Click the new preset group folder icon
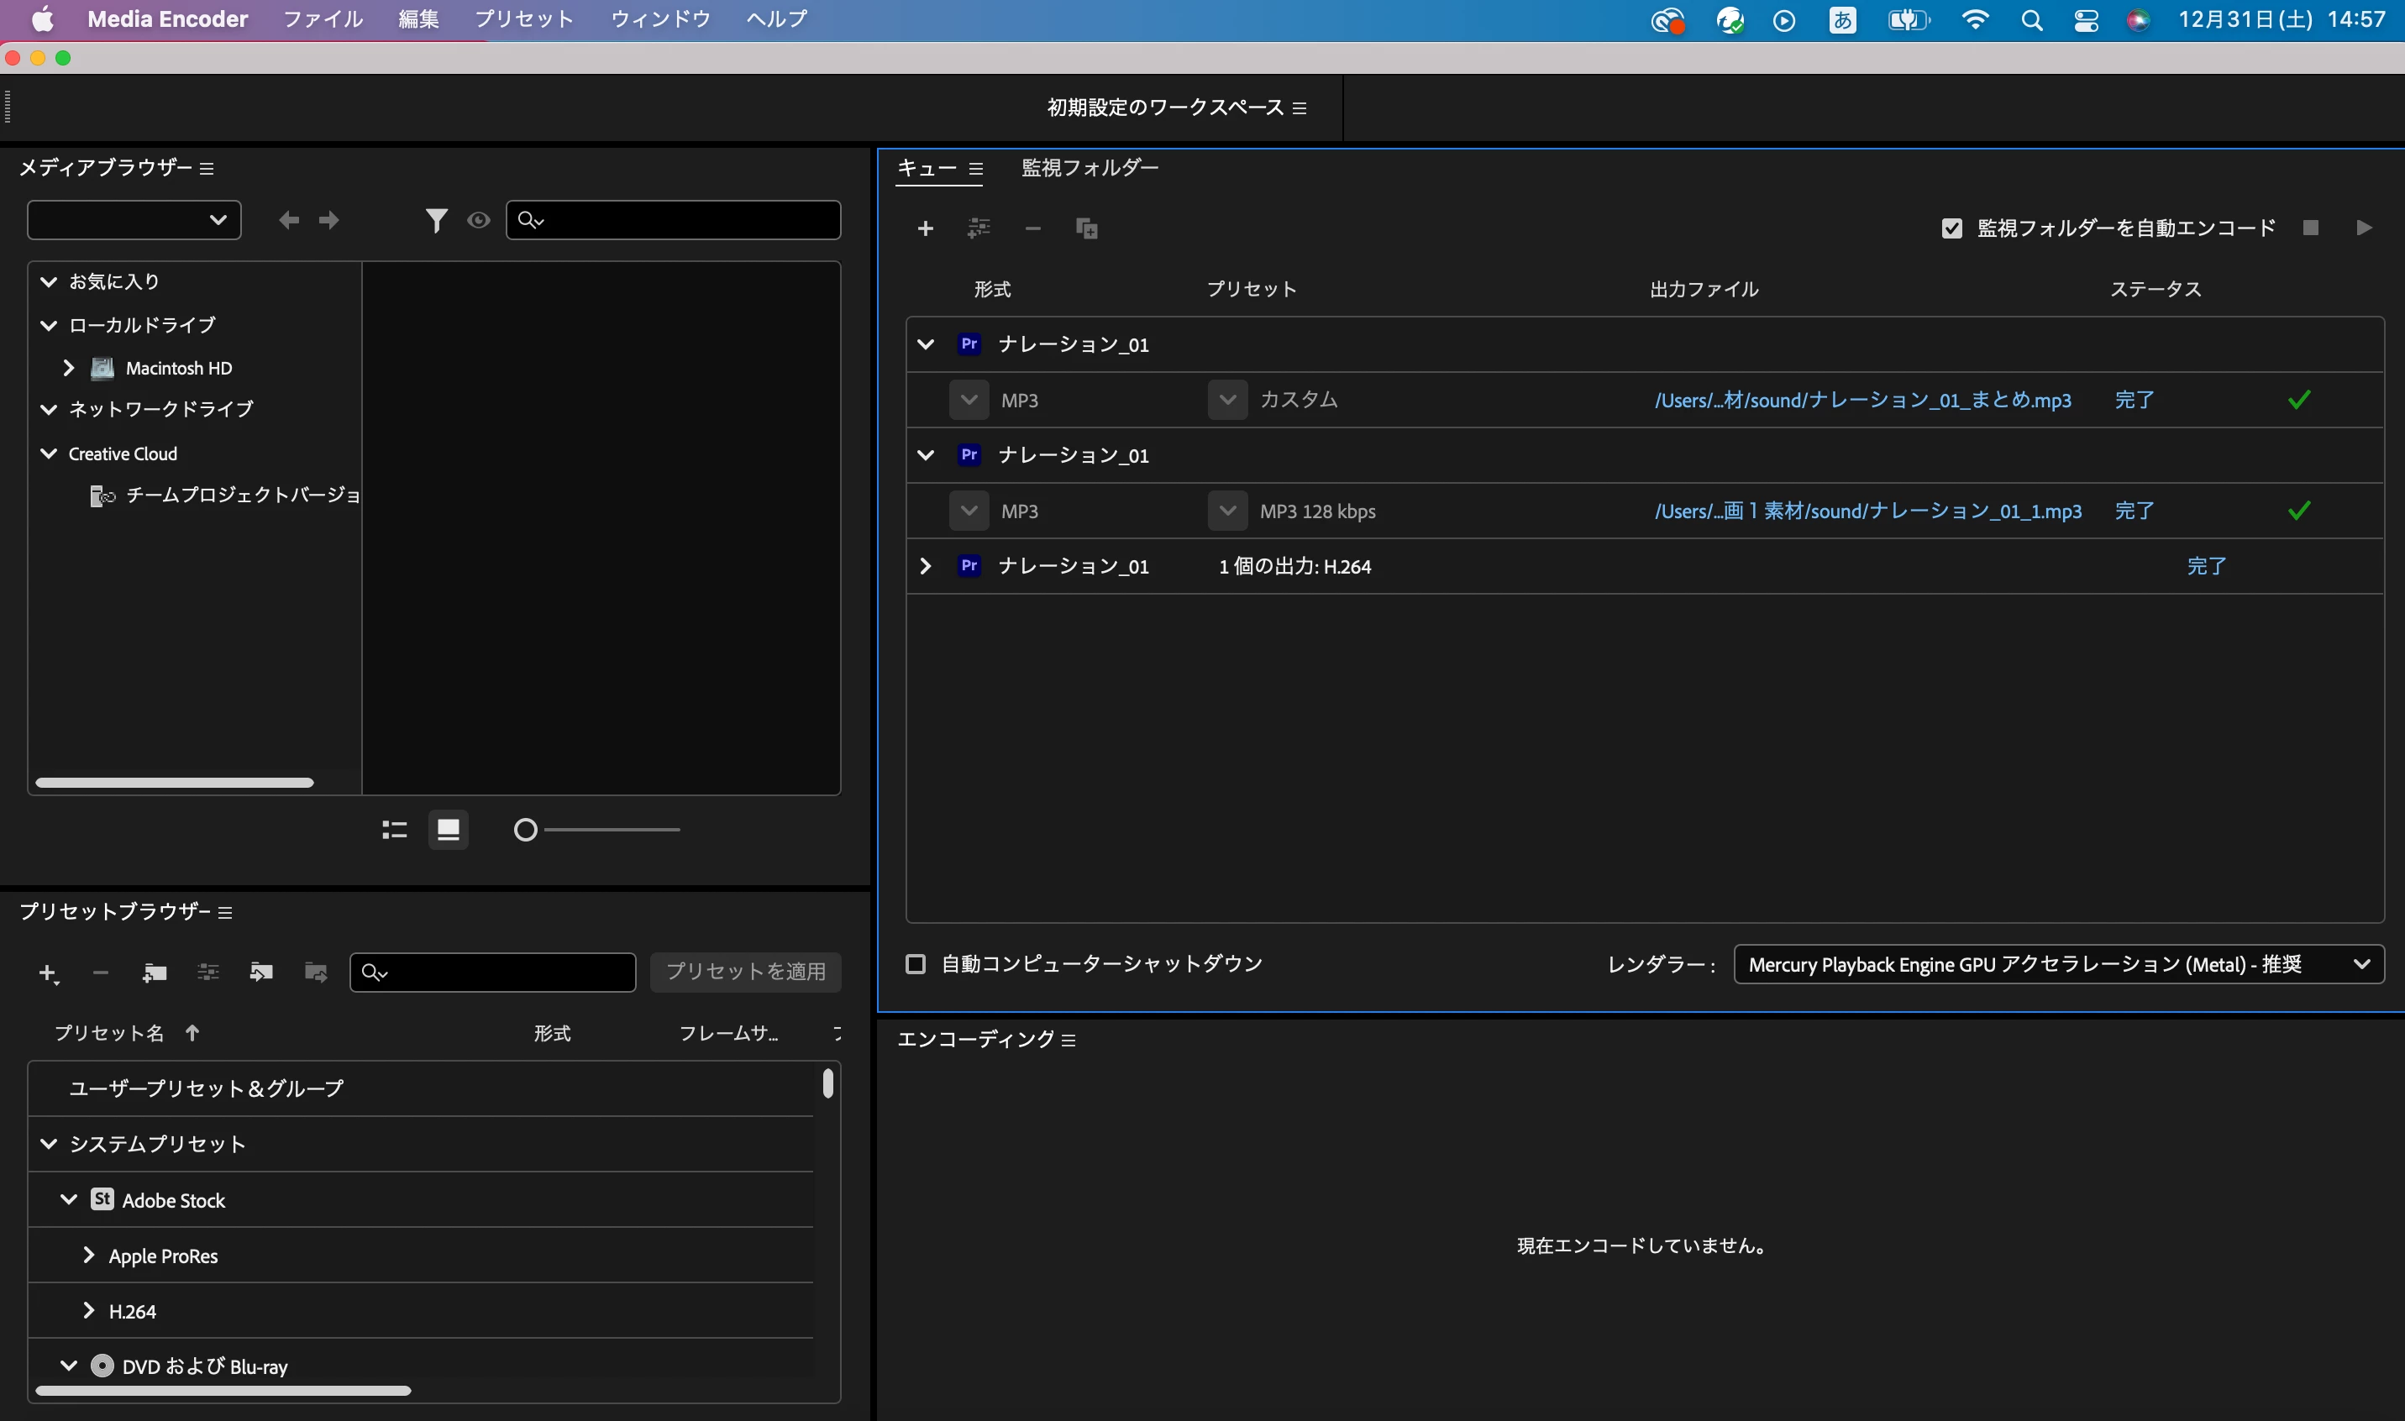2405x1421 pixels. pyautogui.click(x=155, y=973)
